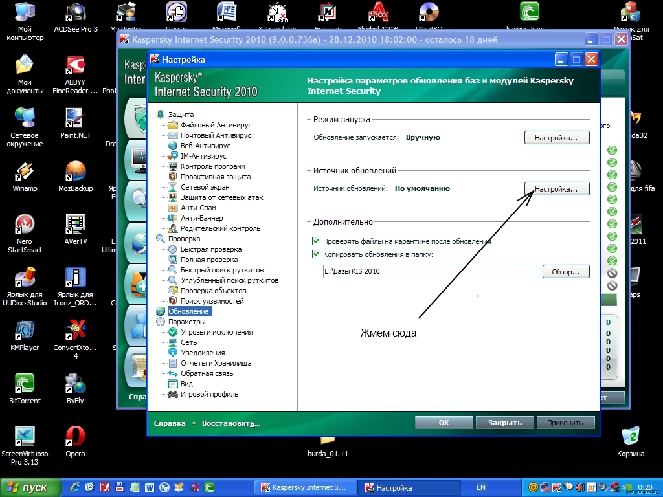Select the Обратная связь arrows icon
663x497 pixels.
(172, 373)
